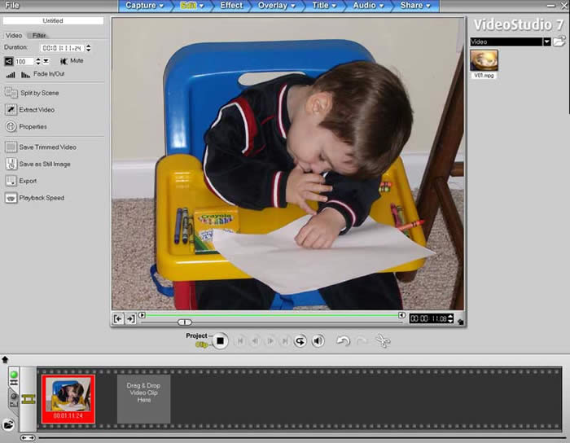This screenshot has width=570, height=443.
Task: Mute the clip audio
Action: (63, 61)
